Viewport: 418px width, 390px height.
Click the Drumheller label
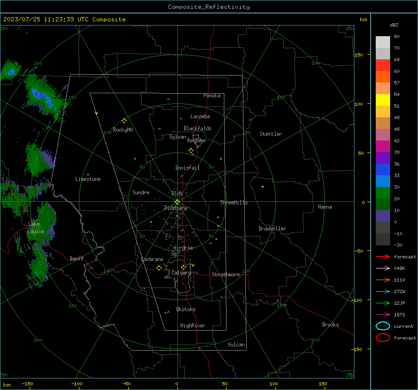[x=272, y=229]
